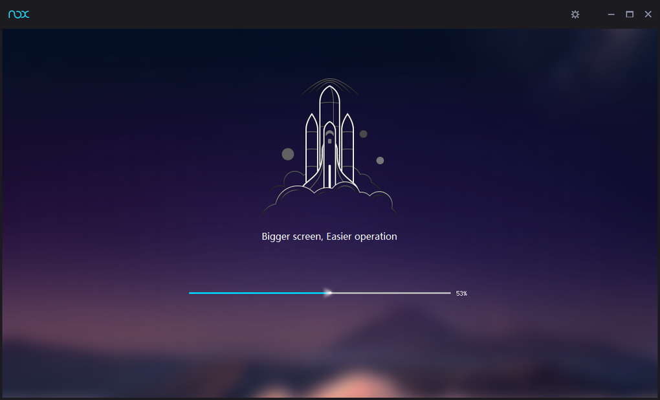Click the "Bigger screen, Easier operation" text
Viewport: 660px width, 400px height.
pos(329,237)
